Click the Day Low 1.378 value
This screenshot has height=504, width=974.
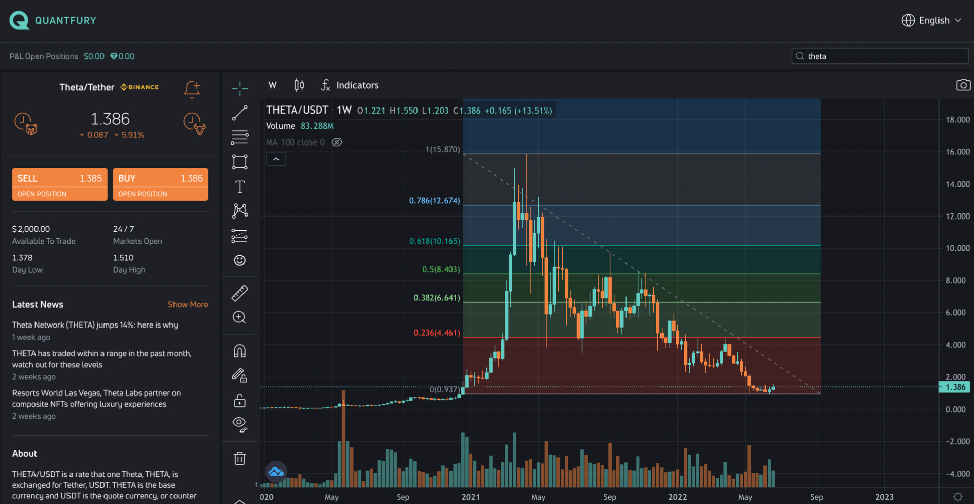point(22,258)
